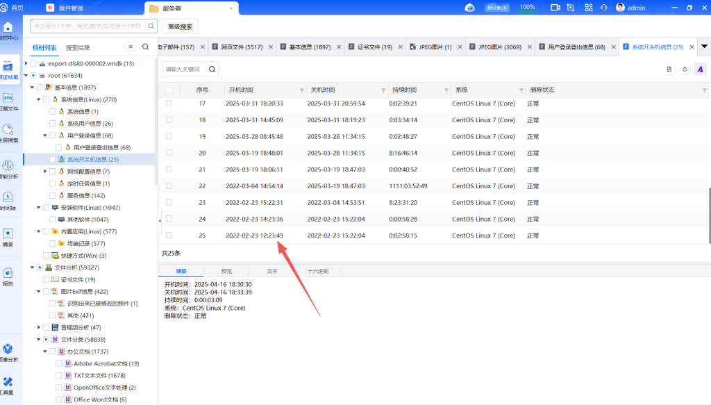Toggle the select-all checkbox in table header
The image size is (711, 405).
tap(169, 90)
